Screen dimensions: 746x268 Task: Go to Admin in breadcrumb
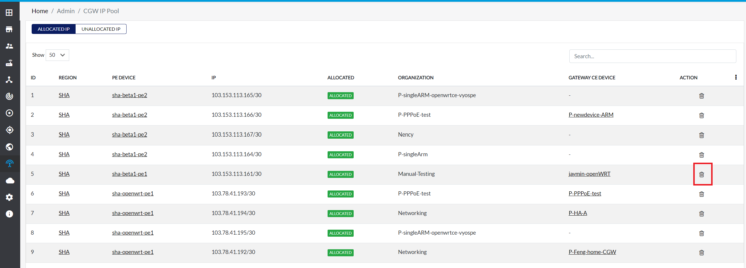pyautogui.click(x=66, y=11)
